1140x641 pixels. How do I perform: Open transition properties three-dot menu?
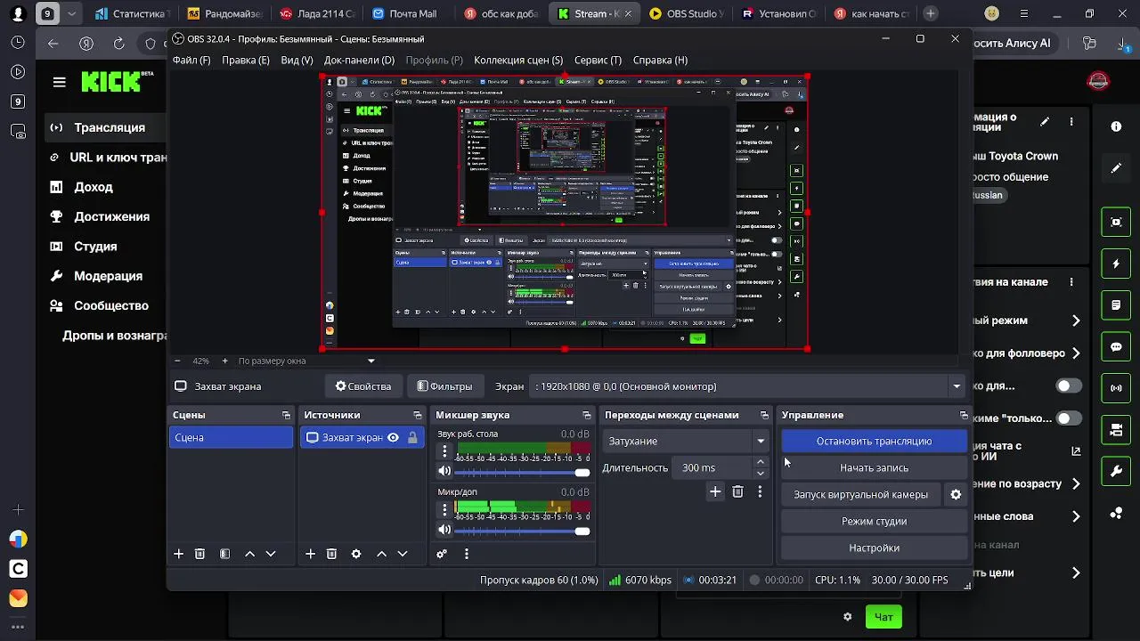coord(760,491)
